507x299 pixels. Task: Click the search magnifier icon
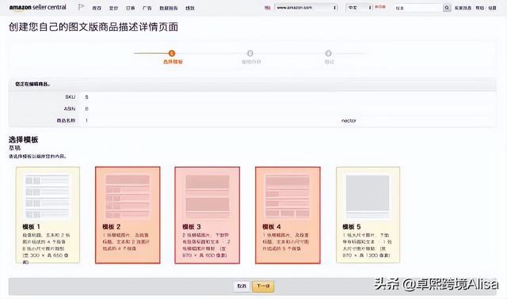447,8
